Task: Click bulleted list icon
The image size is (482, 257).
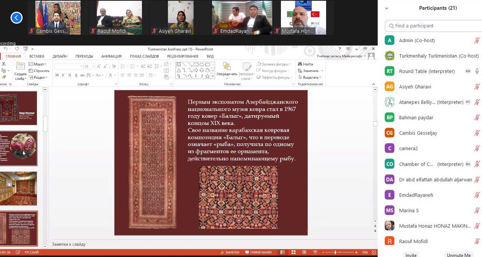Action: (123, 66)
